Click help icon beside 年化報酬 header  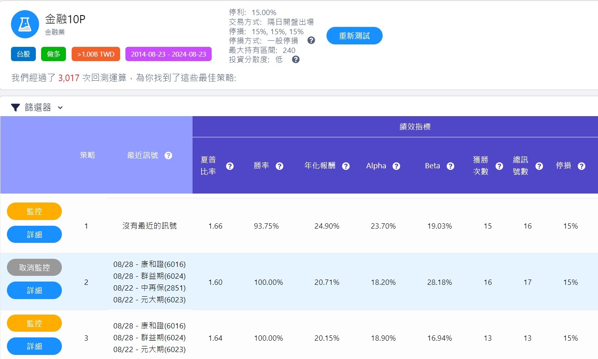(x=346, y=166)
